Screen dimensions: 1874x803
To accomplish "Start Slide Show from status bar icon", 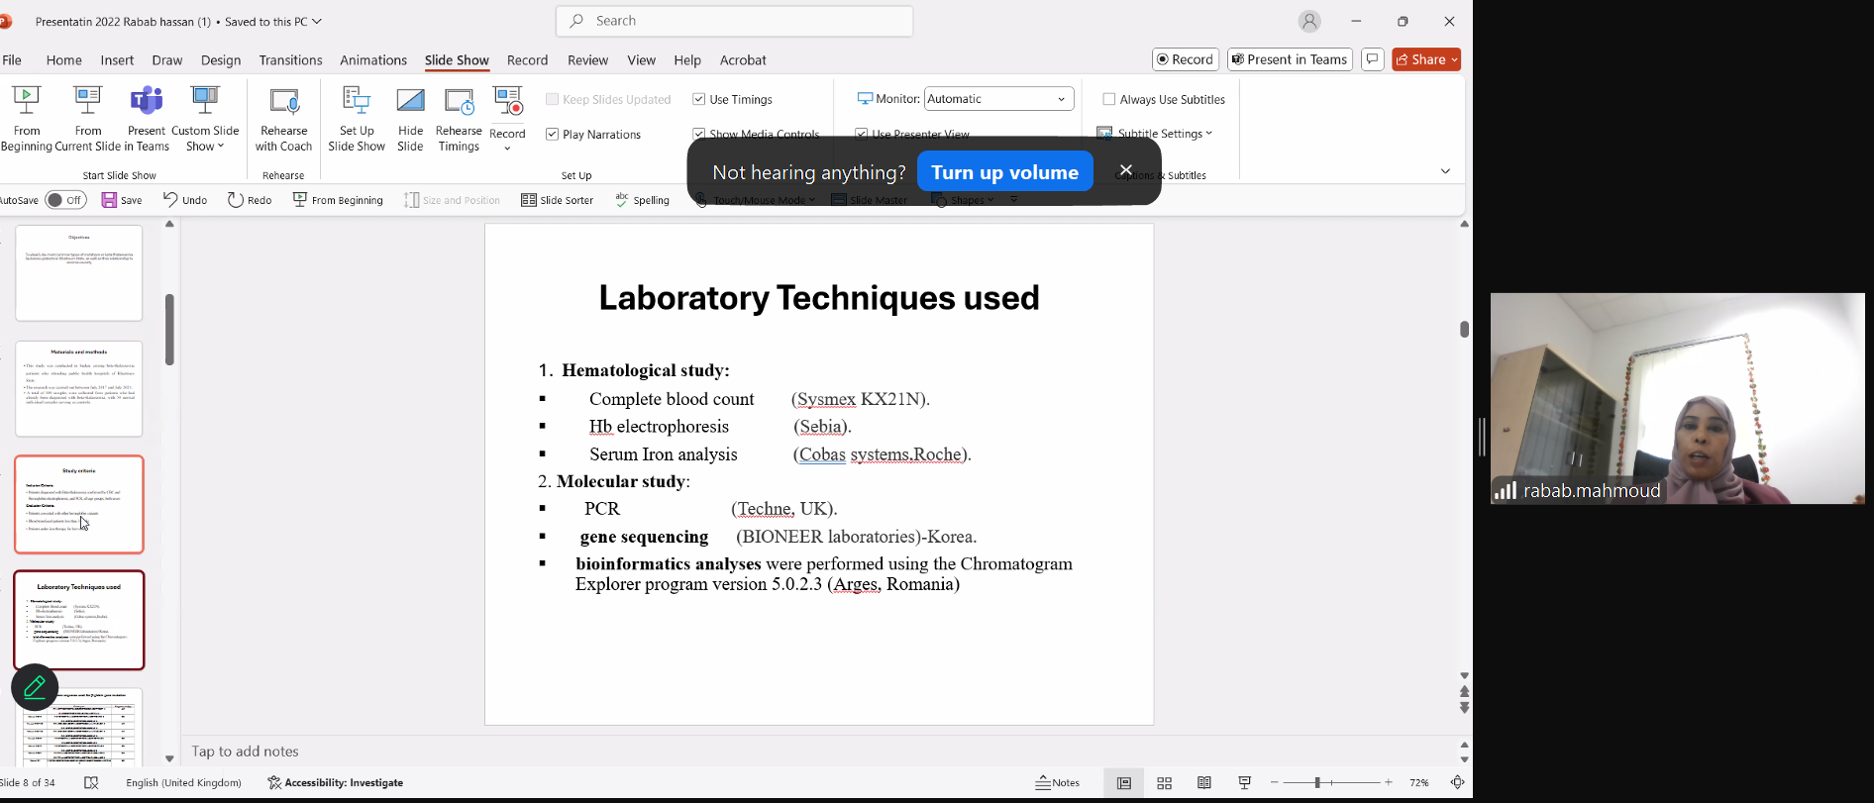I will pyautogui.click(x=1245, y=782).
